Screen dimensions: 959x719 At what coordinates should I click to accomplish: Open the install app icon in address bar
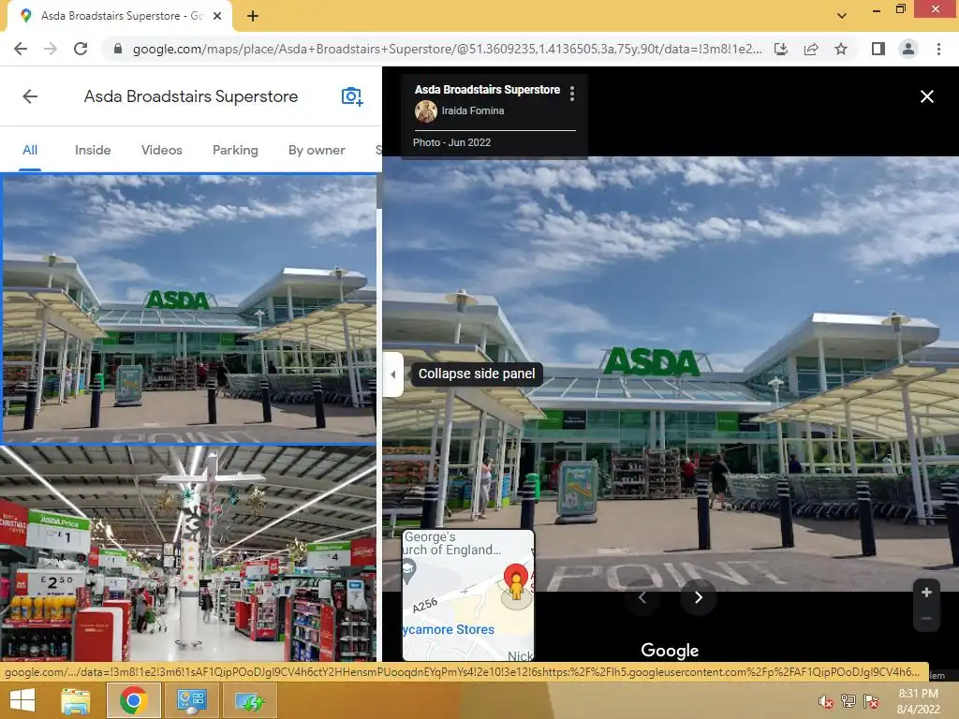781,49
